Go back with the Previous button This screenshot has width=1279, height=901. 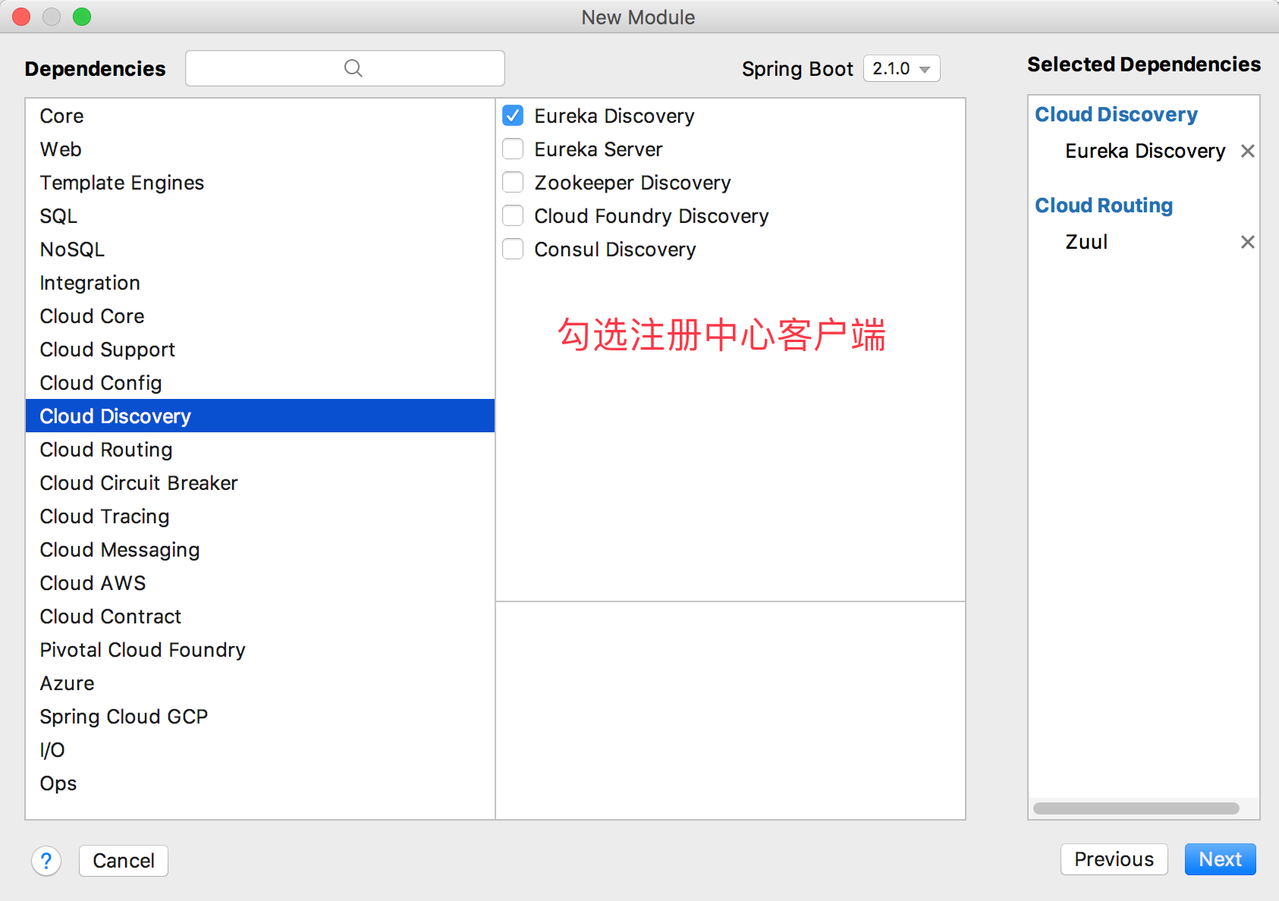(x=1114, y=859)
